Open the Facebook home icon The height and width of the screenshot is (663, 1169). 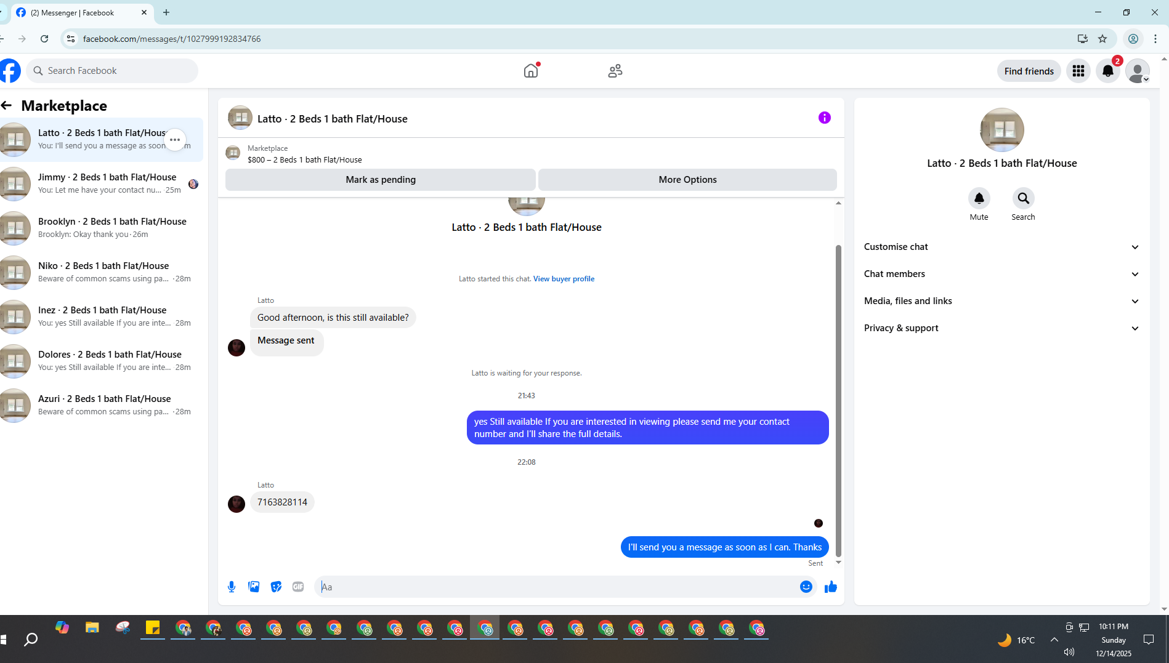click(x=531, y=71)
